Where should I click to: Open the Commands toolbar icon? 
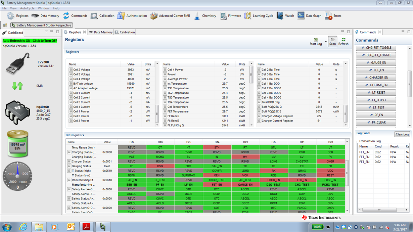[66, 16]
